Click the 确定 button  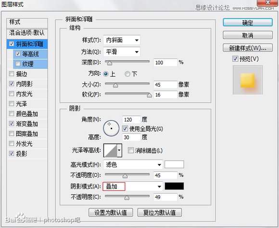click(x=248, y=23)
